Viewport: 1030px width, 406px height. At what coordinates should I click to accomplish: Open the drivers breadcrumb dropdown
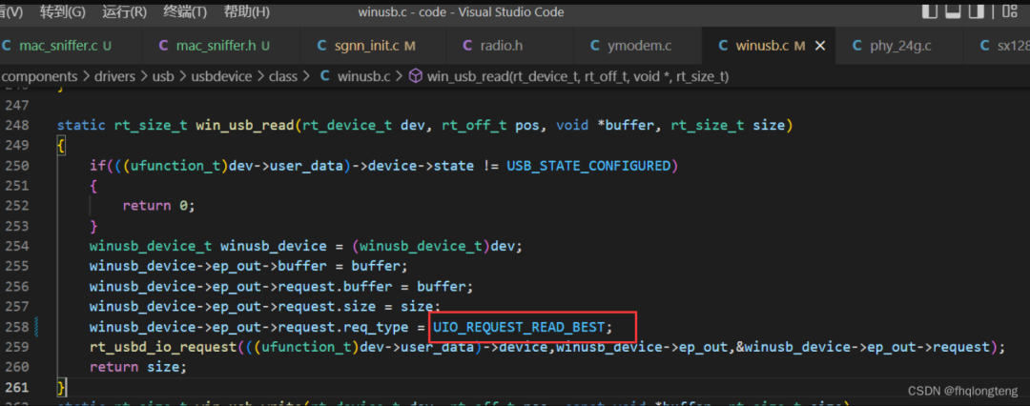[x=113, y=77]
